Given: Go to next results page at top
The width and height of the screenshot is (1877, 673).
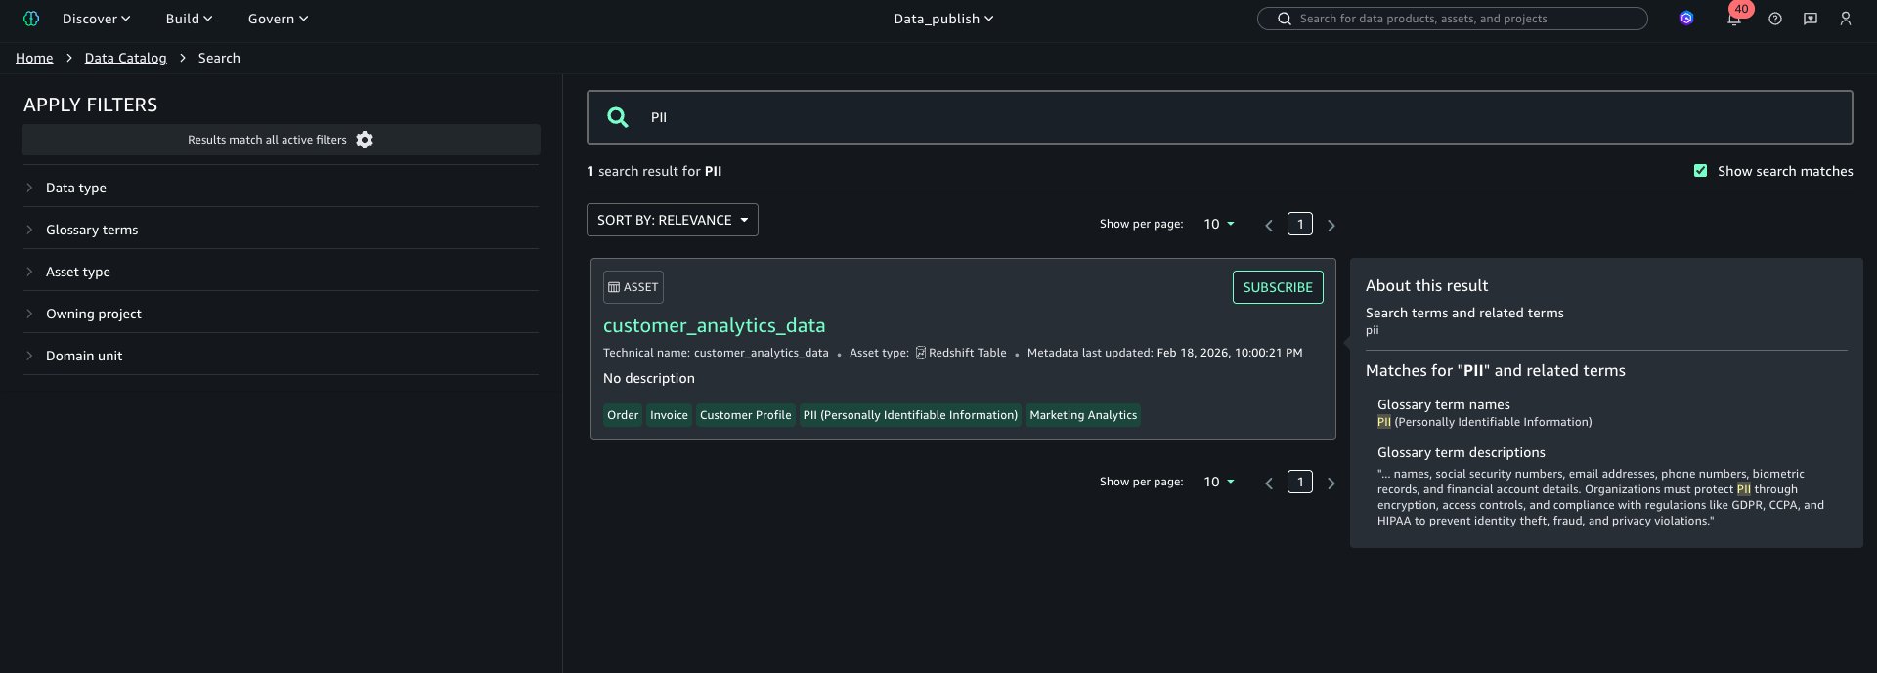Looking at the screenshot, I should pyautogui.click(x=1331, y=225).
